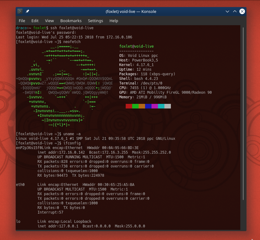Click the 'Last login' line
This screenshot has width=260, height=240.
click(74, 37)
